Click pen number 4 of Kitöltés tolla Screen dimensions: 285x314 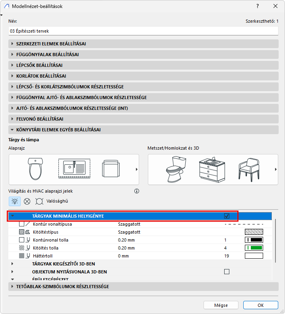point(225,248)
